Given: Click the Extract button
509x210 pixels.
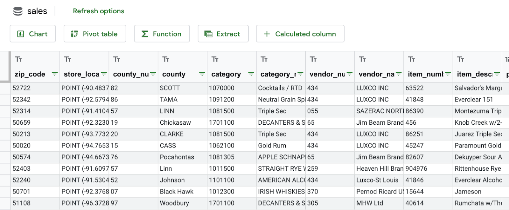Looking at the screenshot, I should pyautogui.click(x=223, y=34).
